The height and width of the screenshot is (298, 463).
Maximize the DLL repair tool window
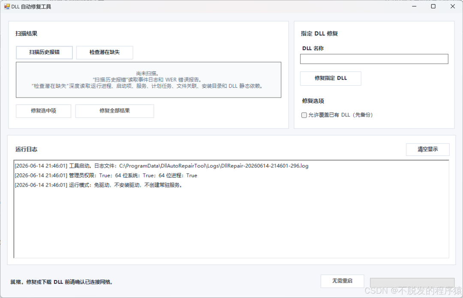point(433,6)
